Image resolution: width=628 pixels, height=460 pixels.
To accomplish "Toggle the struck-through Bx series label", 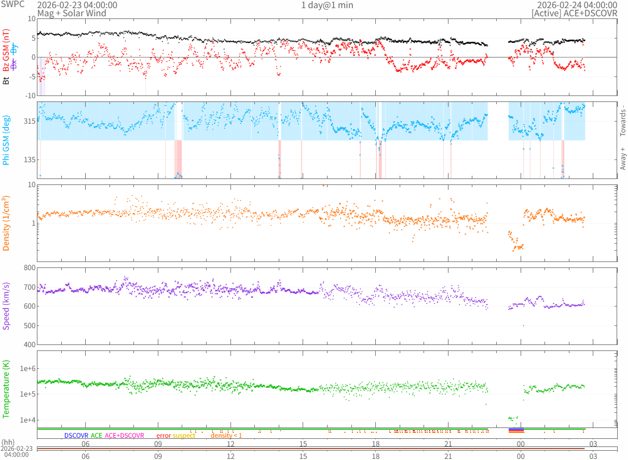I will (x=14, y=63).
